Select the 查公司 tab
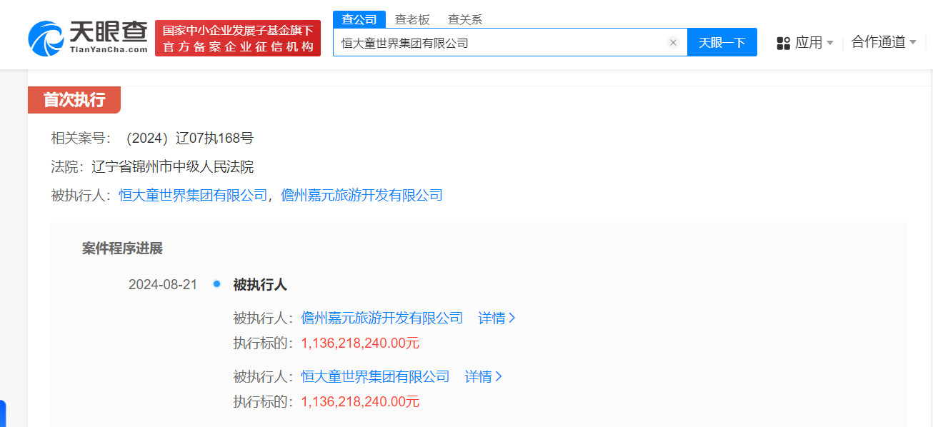933x427 pixels. [x=359, y=19]
